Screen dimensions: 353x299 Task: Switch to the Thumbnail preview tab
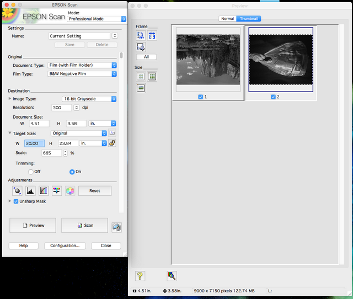pyautogui.click(x=249, y=19)
